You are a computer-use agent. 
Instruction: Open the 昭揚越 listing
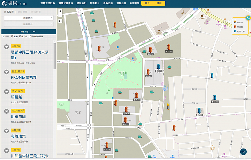click(16, 97)
